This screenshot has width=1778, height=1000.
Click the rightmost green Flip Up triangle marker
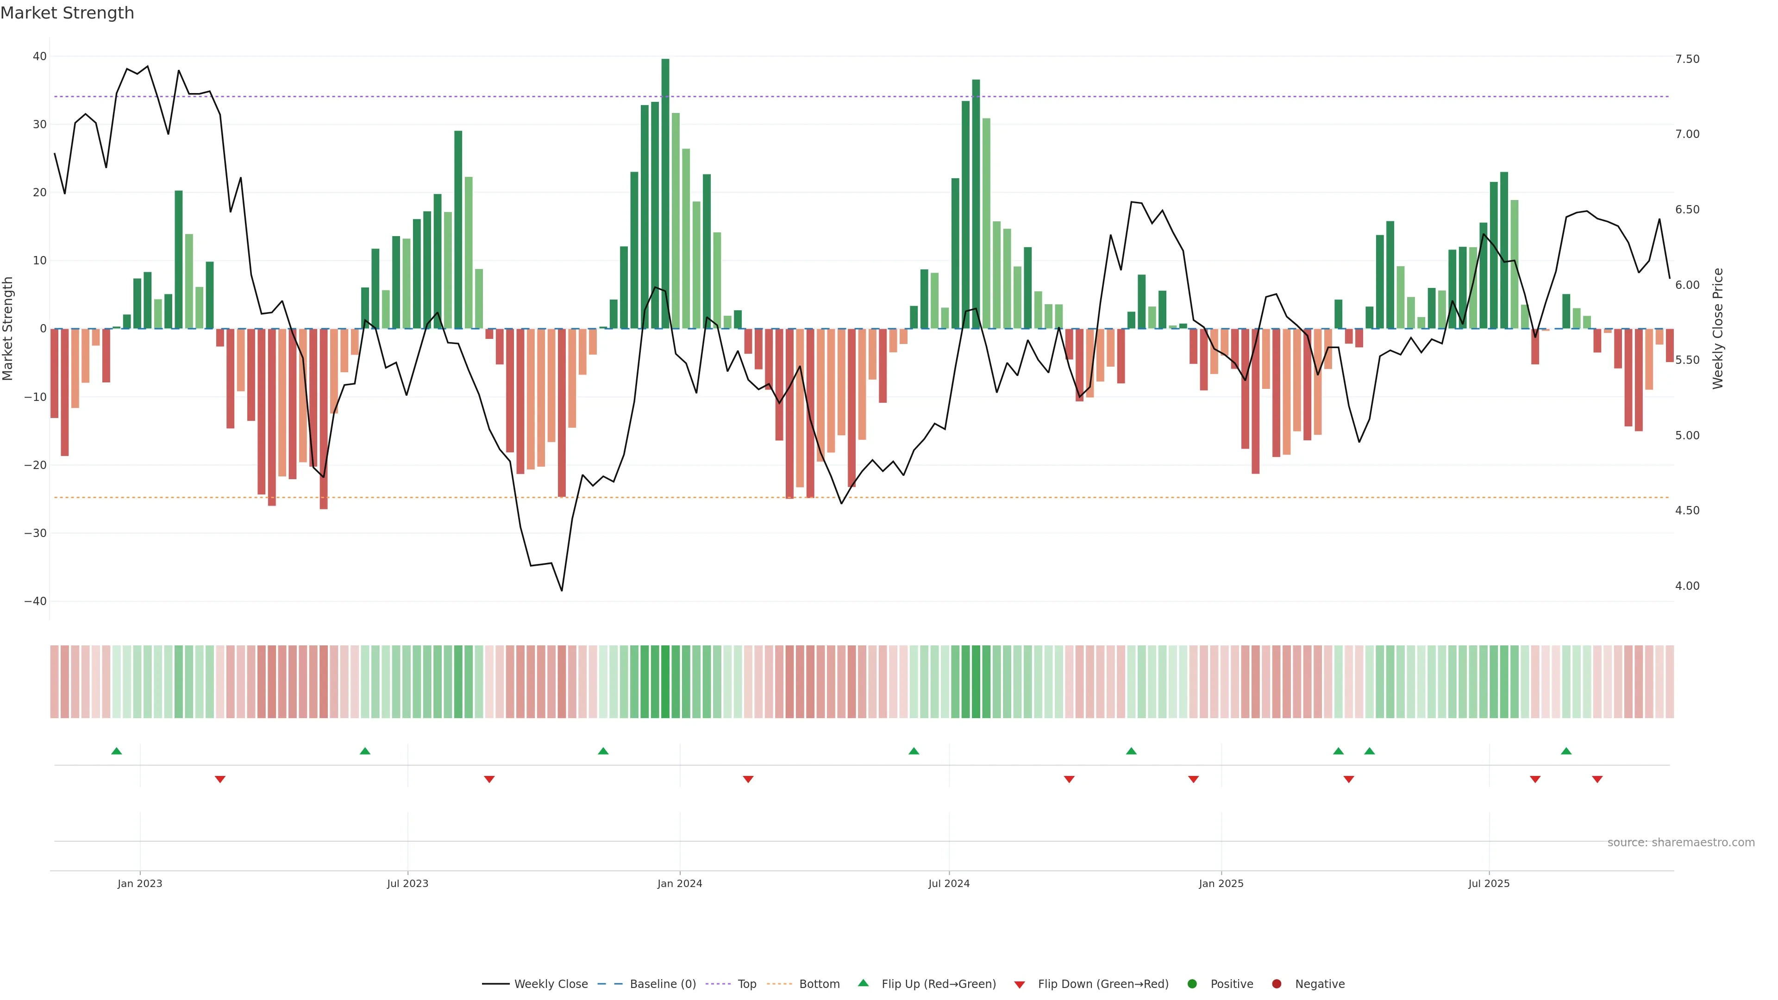pyautogui.click(x=1566, y=751)
